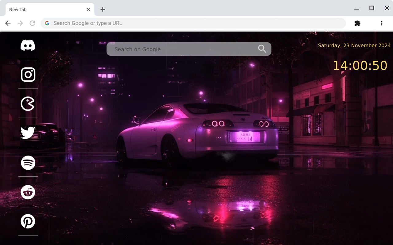Open Chrome's three-dot menu

pyautogui.click(x=381, y=23)
